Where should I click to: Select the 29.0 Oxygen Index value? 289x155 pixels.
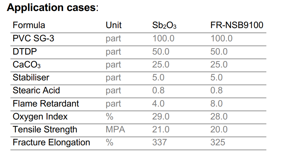click(x=160, y=117)
